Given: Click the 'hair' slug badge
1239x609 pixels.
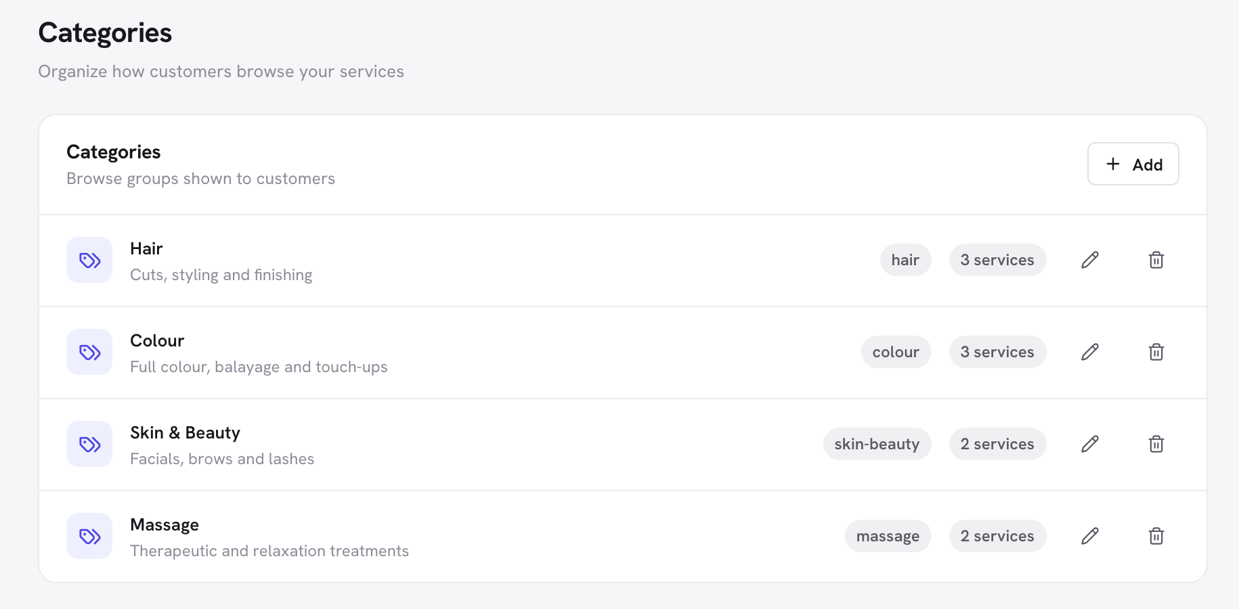Looking at the screenshot, I should (906, 260).
